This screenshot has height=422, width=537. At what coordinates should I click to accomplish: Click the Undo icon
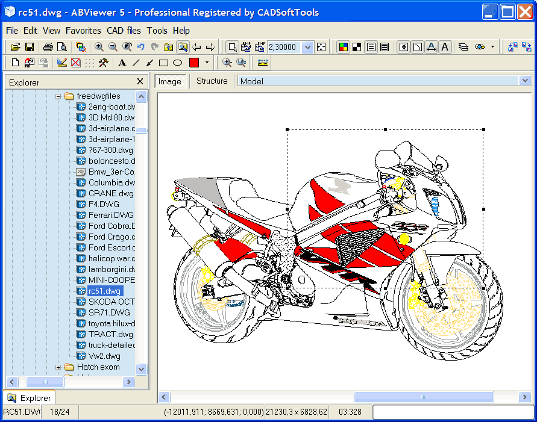tap(140, 47)
